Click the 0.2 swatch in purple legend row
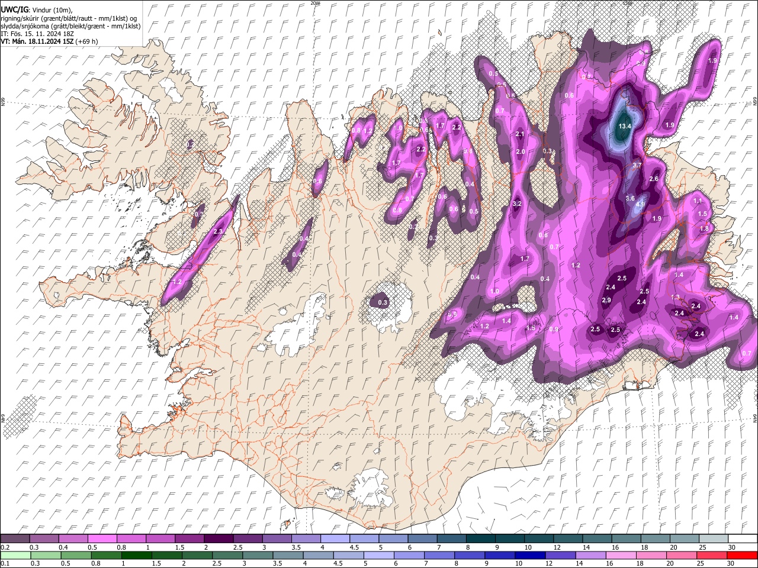This screenshot has height=568, width=758. click(x=15, y=538)
